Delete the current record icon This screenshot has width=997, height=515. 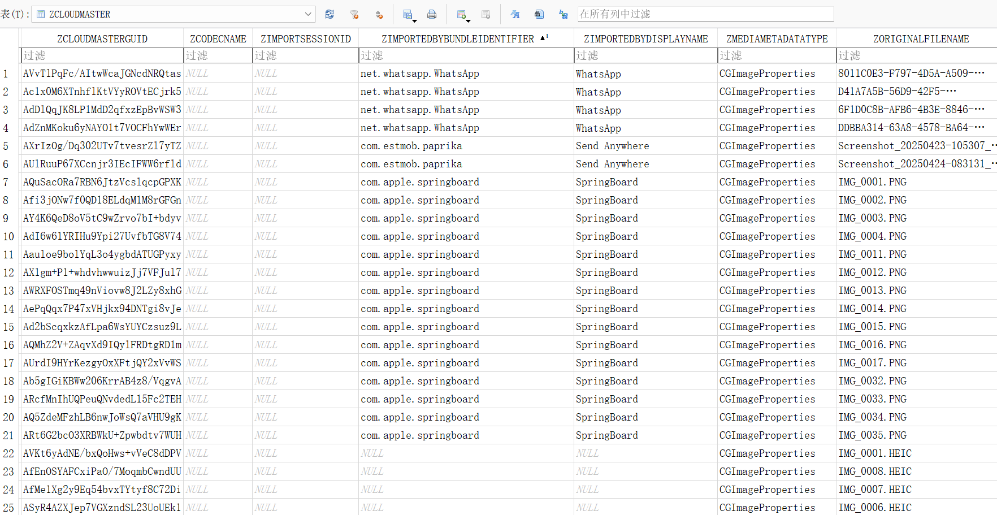(x=486, y=14)
